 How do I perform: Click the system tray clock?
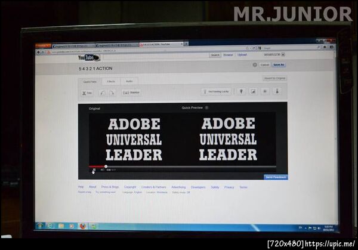[x=329, y=229]
